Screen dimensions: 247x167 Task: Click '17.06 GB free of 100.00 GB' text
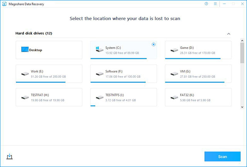(x=123, y=76)
